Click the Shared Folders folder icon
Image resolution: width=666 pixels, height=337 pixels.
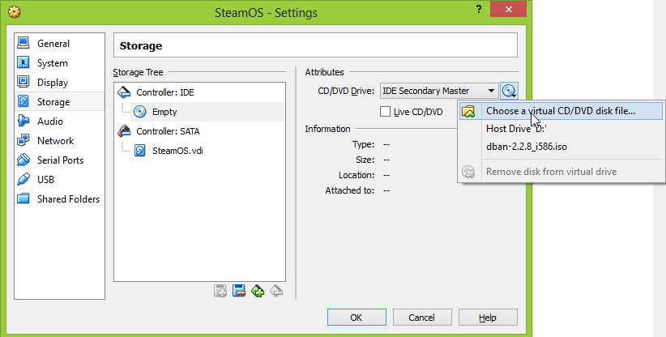coord(23,198)
